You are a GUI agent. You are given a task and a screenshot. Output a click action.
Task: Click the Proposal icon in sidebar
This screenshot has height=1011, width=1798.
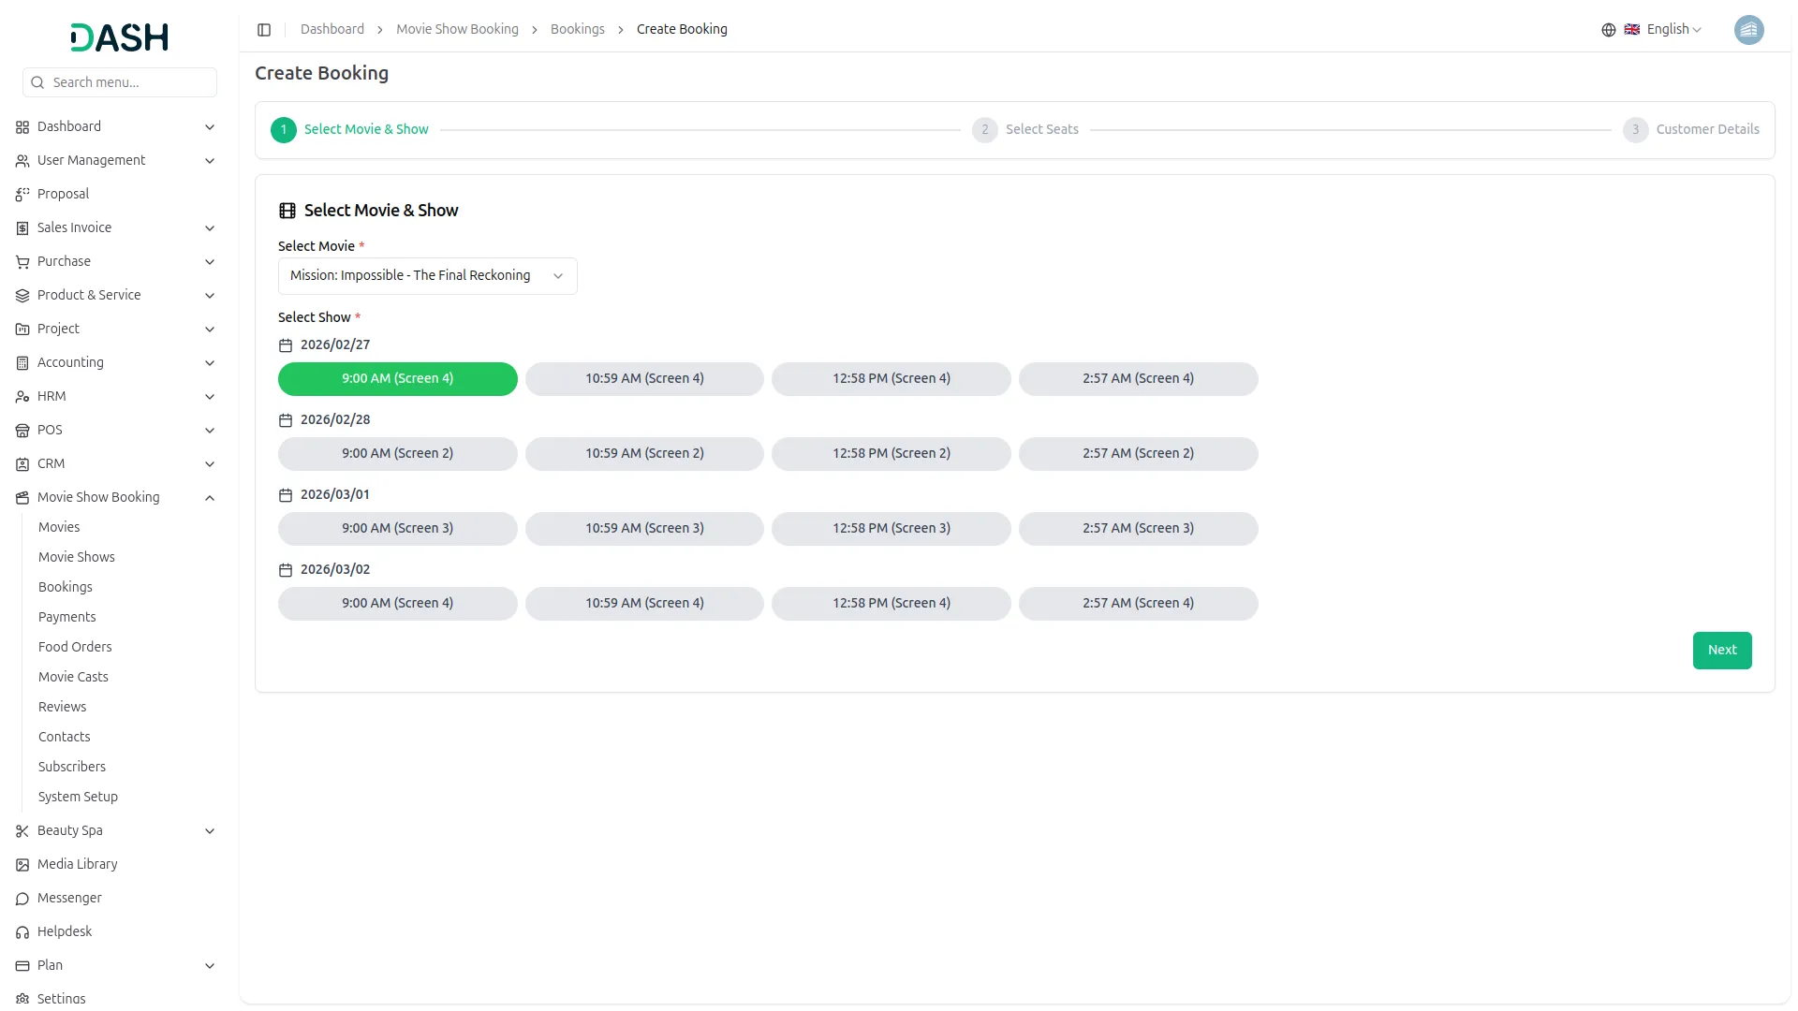[22, 195]
